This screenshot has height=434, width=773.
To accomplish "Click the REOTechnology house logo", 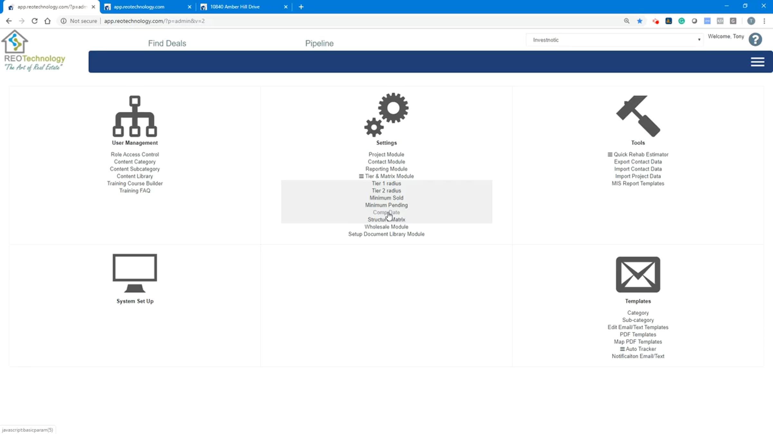I will [x=15, y=42].
